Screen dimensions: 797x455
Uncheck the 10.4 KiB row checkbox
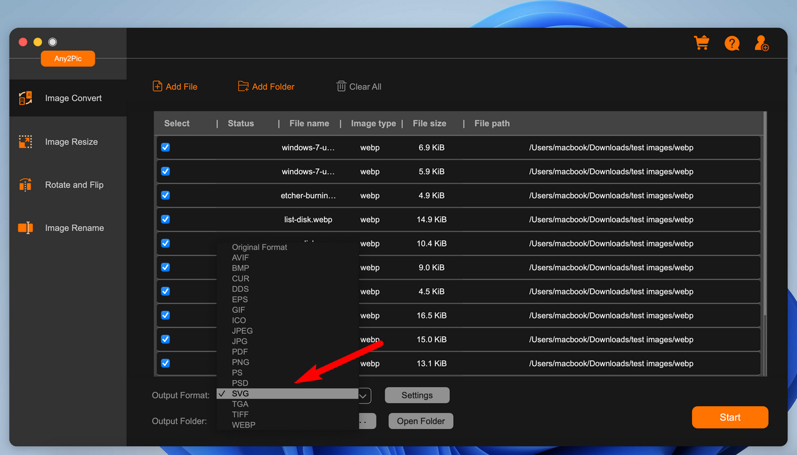pyautogui.click(x=165, y=243)
